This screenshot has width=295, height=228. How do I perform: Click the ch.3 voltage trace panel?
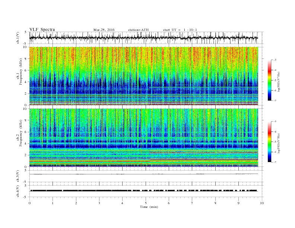[146, 176]
